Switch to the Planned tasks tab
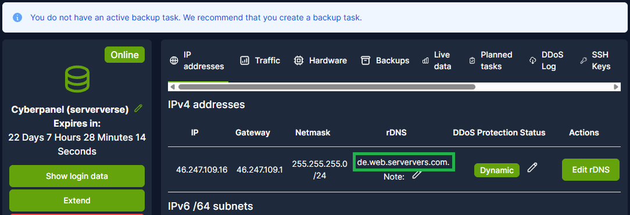 coord(491,60)
